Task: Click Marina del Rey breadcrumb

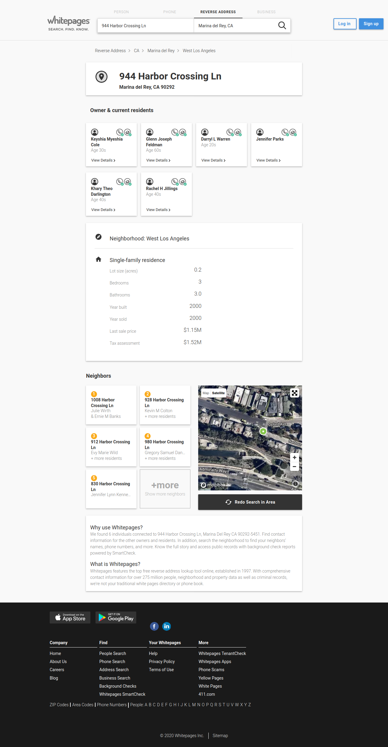Action: [x=161, y=51]
